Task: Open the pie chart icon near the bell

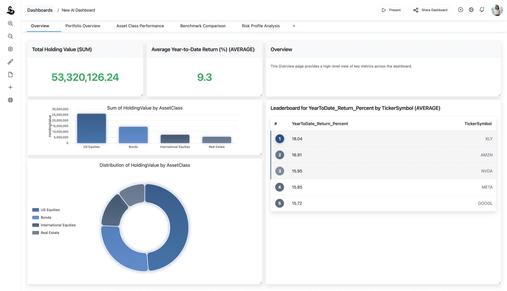Action: 471,10
